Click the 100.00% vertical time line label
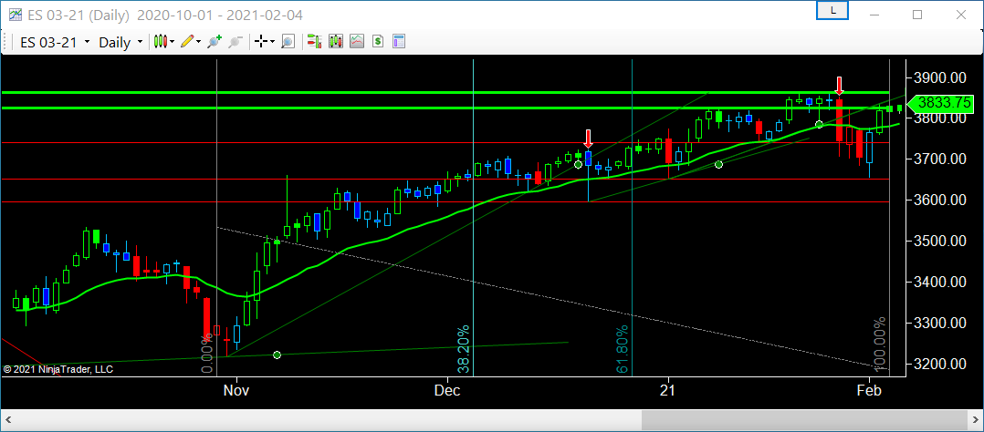This screenshot has width=984, height=432. (x=881, y=345)
